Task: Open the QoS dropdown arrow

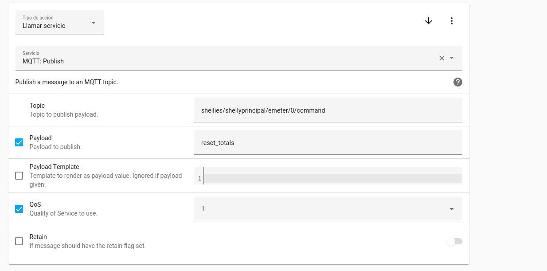Action: click(x=451, y=208)
